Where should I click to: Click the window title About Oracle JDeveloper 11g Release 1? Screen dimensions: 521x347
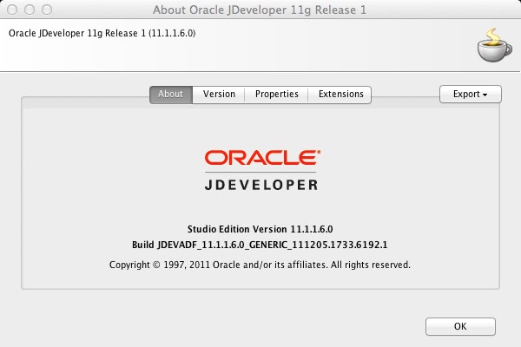(260, 10)
